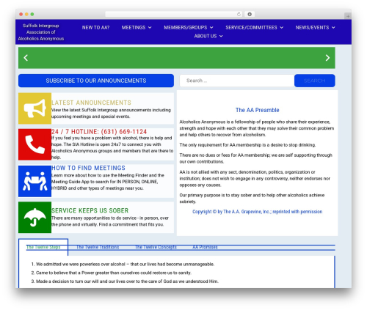The image size is (367, 310).
Task: Advance to next slide in green banner
Action: point(327,58)
